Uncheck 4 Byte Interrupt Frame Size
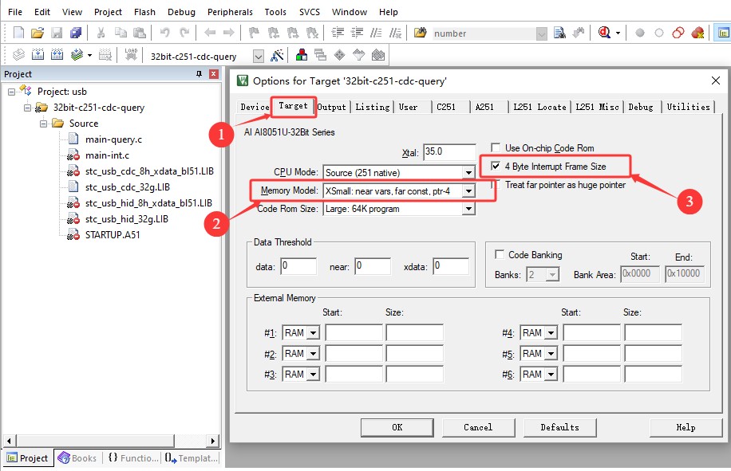The height and width of the screenshot is (471, 731). point(496,167)
